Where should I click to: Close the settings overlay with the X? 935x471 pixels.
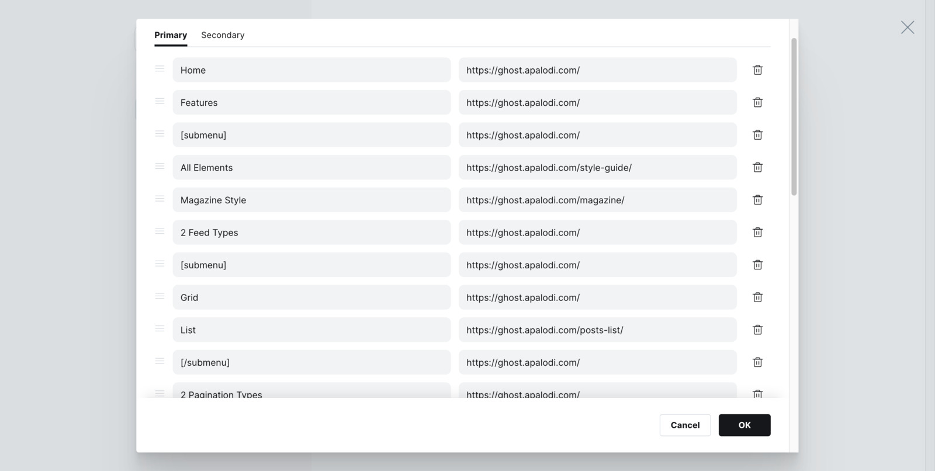click(x=907, y=27)
